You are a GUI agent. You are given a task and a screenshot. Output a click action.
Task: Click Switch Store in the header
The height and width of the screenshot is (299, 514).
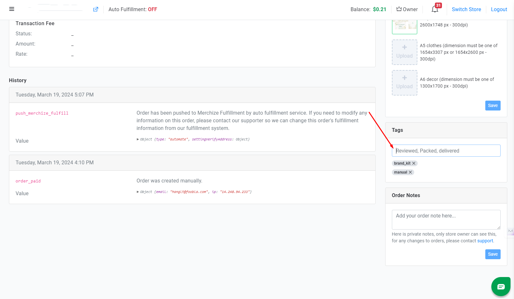click(466, 10)
